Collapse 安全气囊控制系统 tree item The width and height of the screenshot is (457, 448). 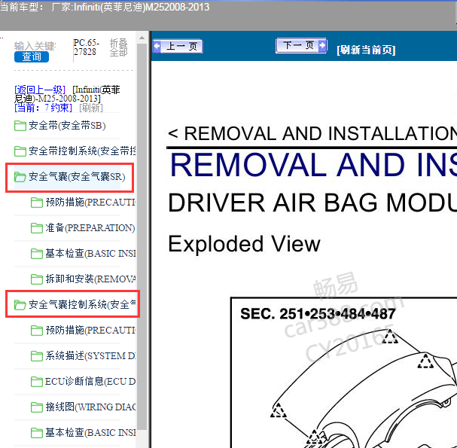coord(82,305)
